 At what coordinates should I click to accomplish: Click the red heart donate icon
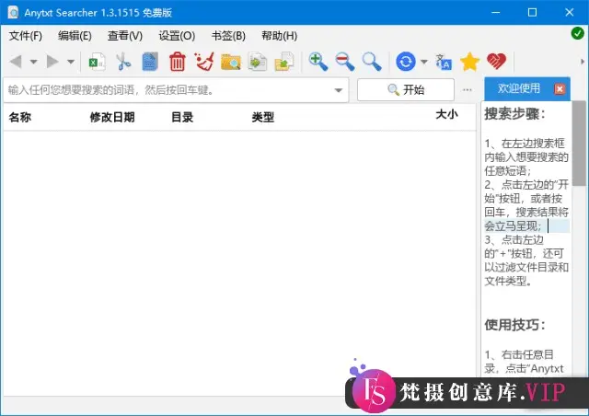tap(497, 62)
